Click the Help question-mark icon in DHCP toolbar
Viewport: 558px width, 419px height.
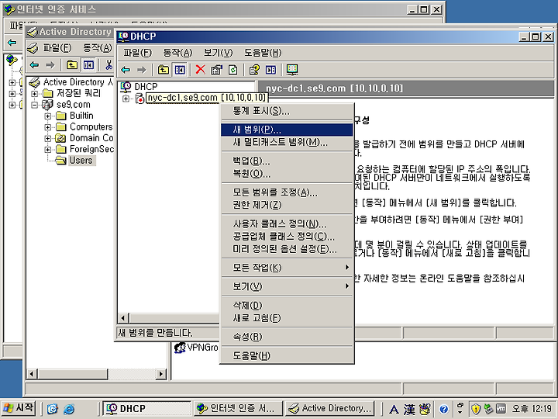point(254,70)
